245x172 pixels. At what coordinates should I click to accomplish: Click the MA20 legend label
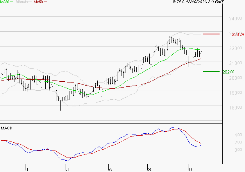[x=5, y=2]
